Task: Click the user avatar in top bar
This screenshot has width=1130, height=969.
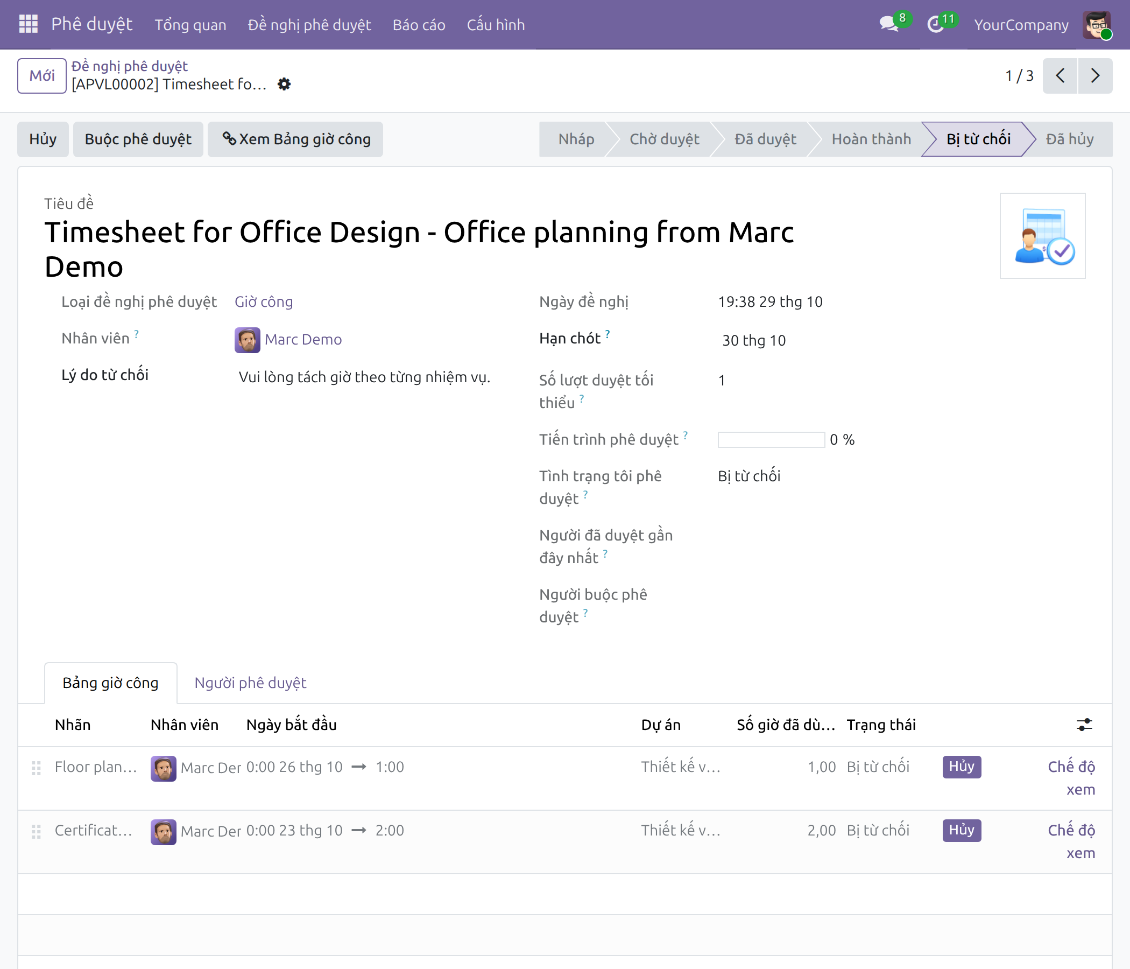Action: (x=1097, y=25)
